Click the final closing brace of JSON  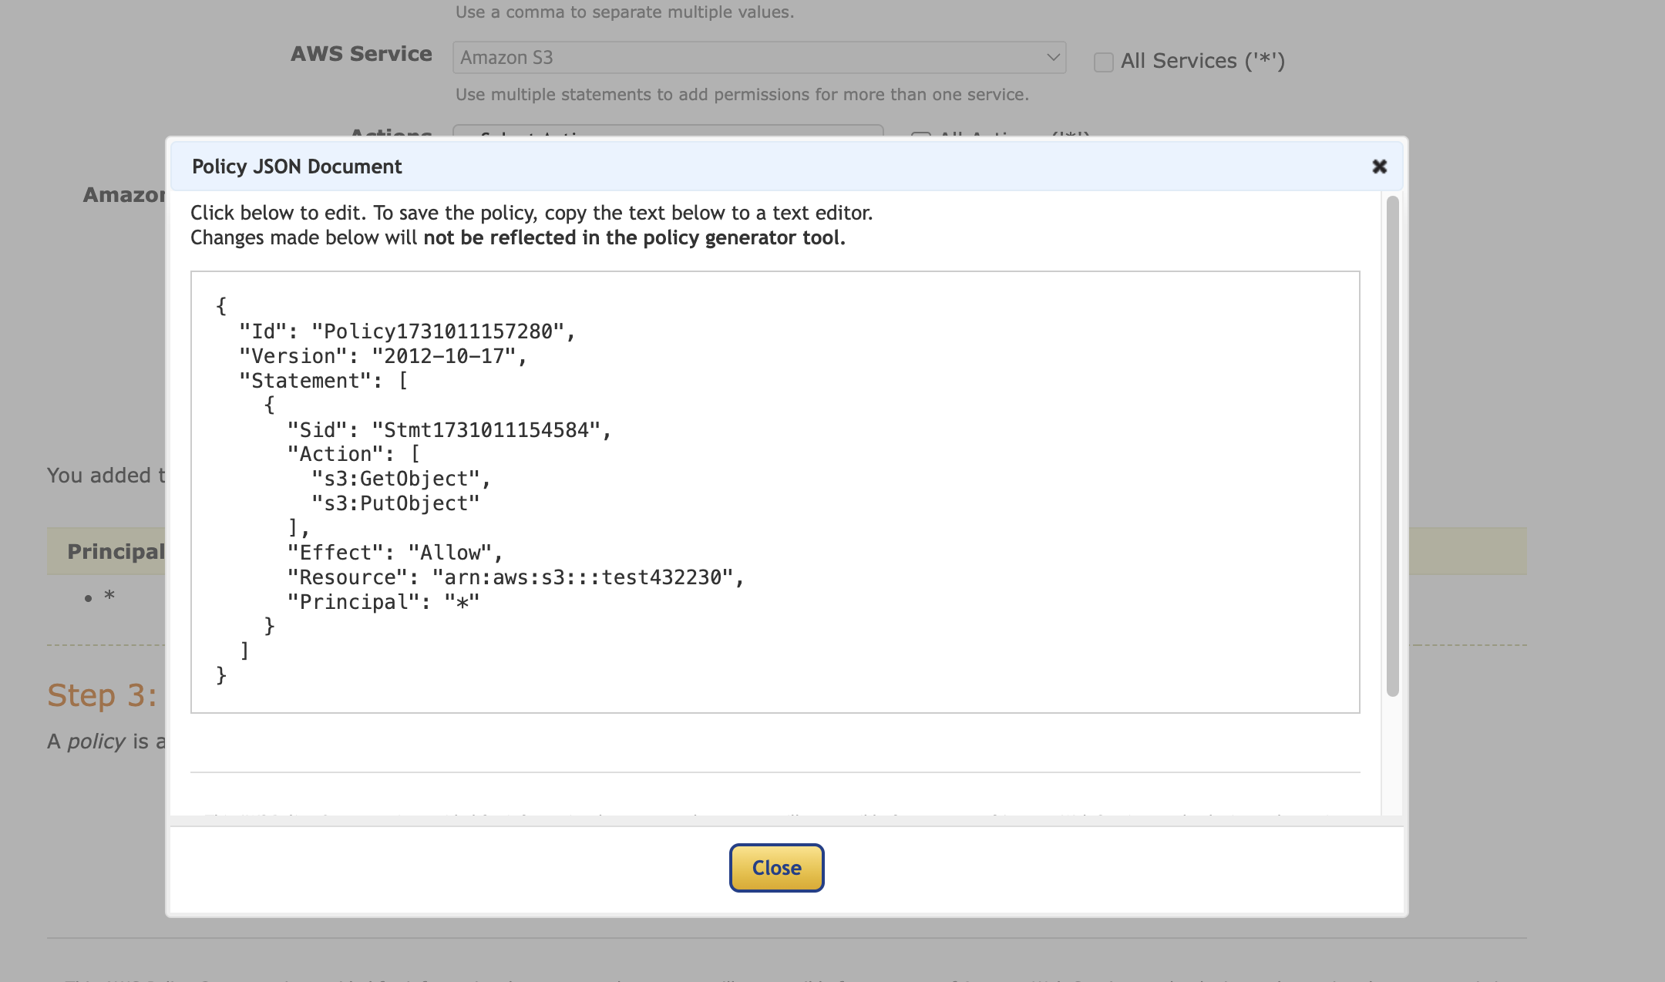pos(221,675)
